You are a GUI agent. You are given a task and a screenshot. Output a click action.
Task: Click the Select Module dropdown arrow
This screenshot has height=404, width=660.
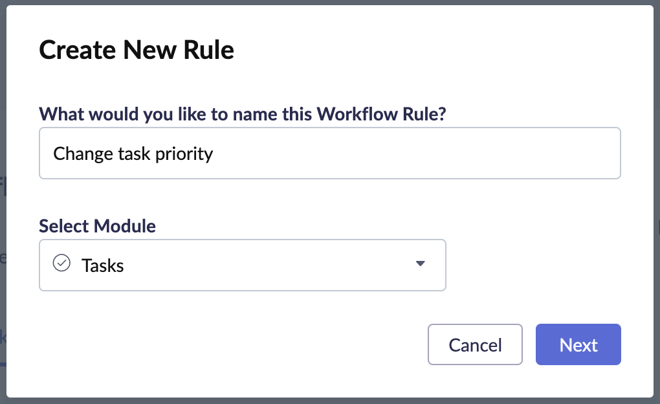[420, 264]
